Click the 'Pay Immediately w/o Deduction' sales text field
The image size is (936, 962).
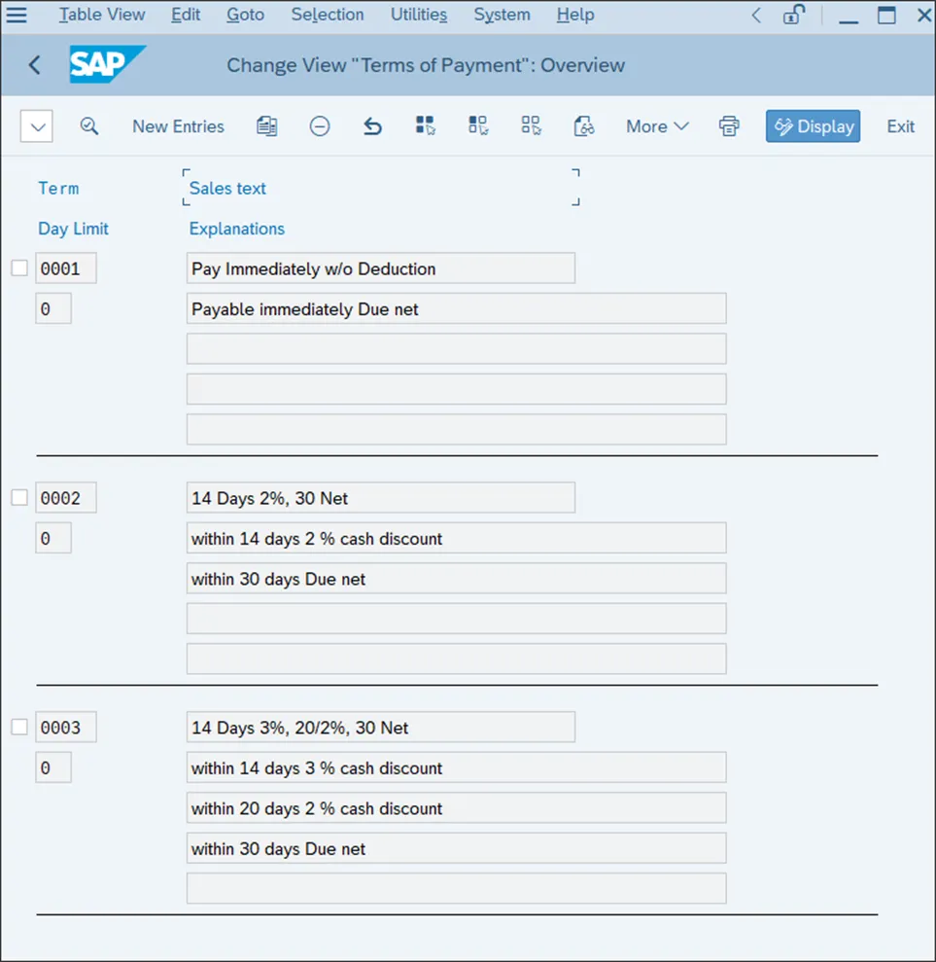381,268
